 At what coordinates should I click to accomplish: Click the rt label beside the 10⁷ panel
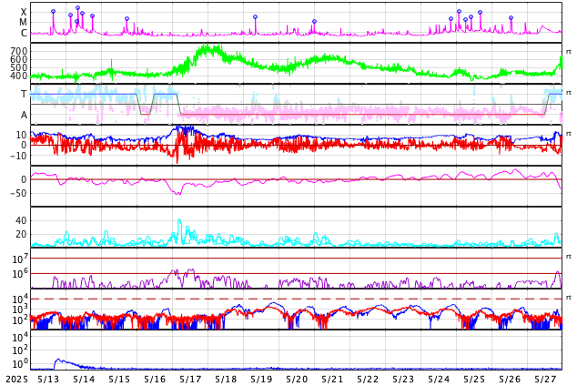pos(569,256)
